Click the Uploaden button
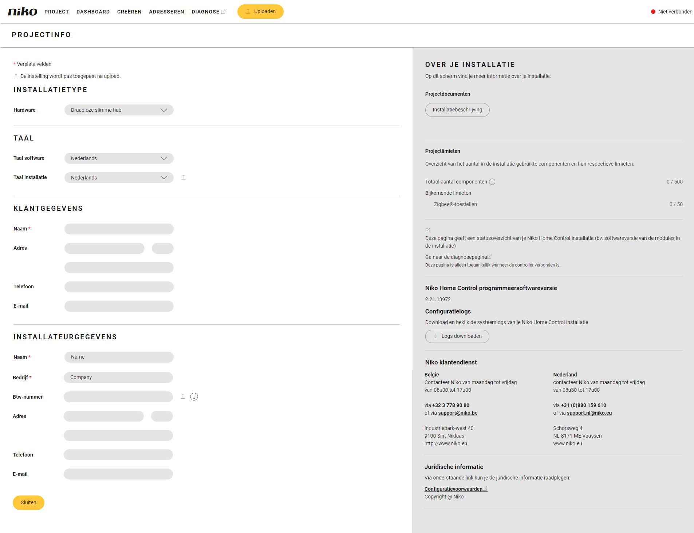 click(260, 12)
